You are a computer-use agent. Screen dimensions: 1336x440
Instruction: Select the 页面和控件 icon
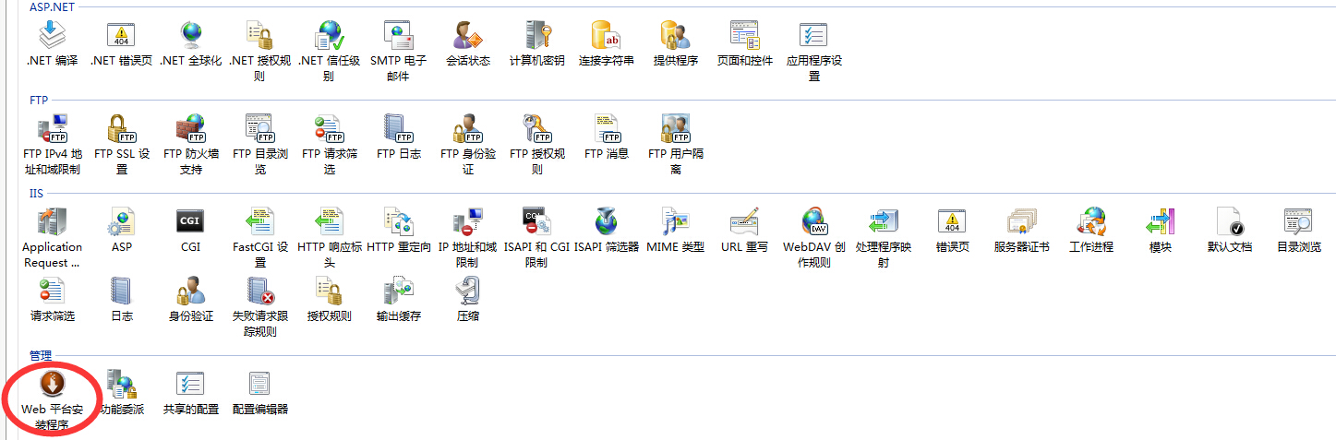click(x=745, y=36)
